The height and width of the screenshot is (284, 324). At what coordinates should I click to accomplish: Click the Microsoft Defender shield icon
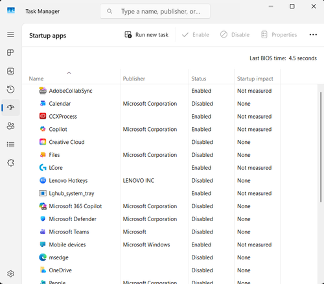[x=43, y=219]
